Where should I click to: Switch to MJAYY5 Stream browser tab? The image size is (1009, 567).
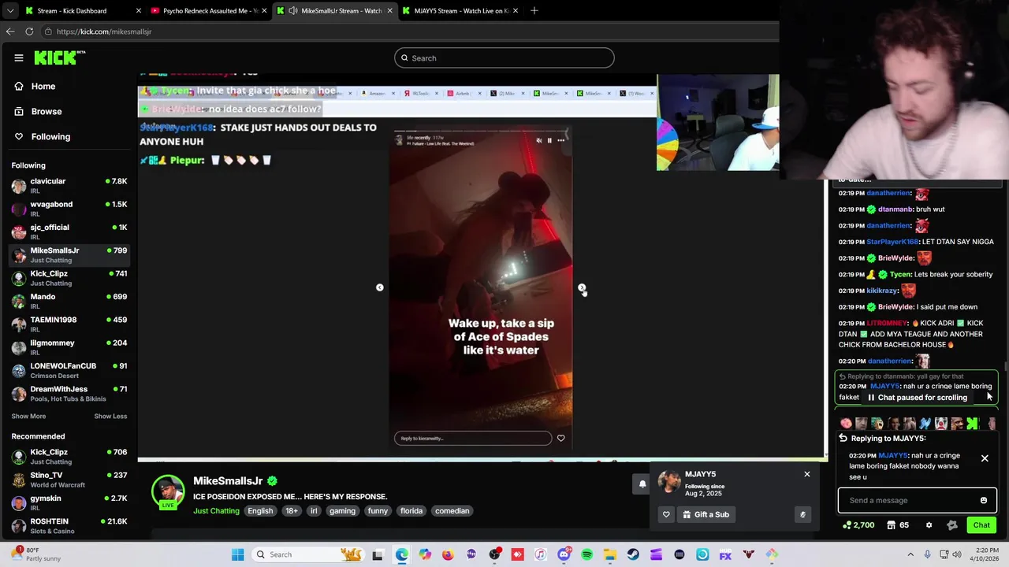pos(461,11)
